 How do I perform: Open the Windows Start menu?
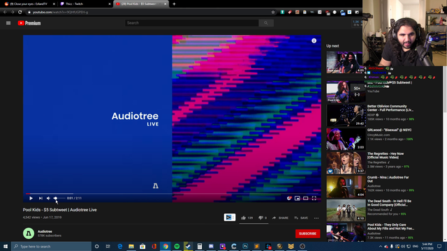6,246
